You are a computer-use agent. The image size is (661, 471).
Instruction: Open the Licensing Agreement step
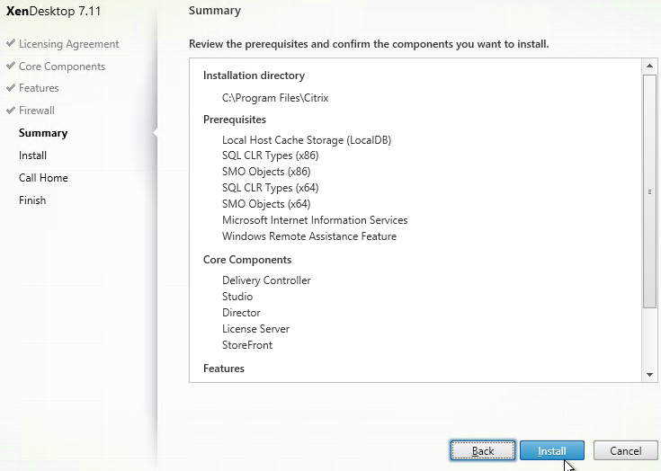(68, 44)
